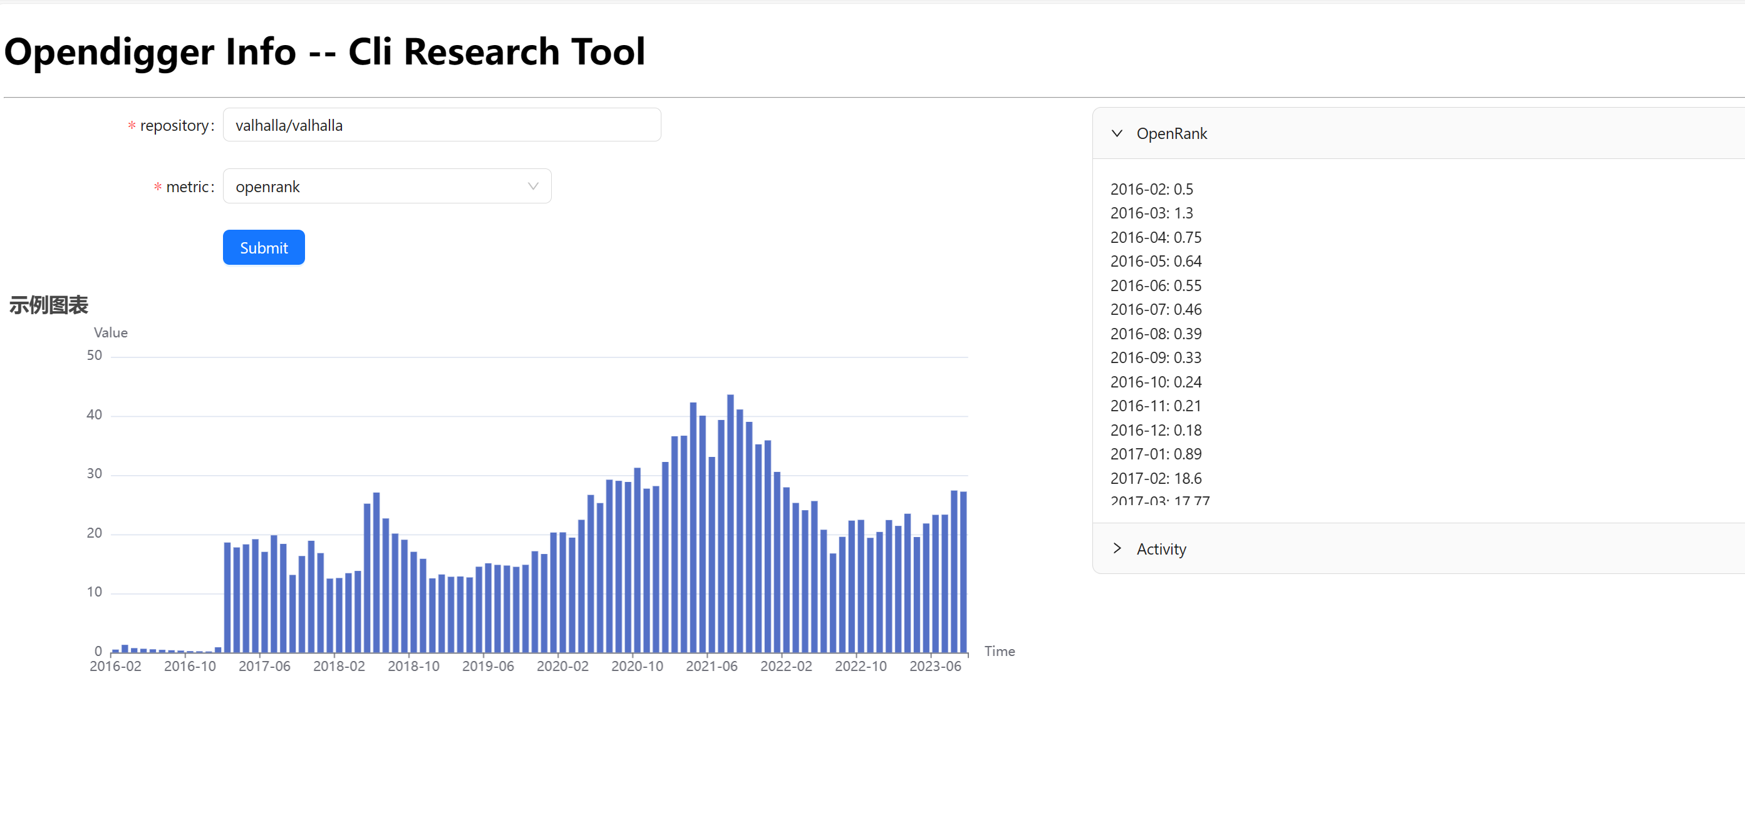
Task: Click the repository input field
Action: click(x=441, y=125)
